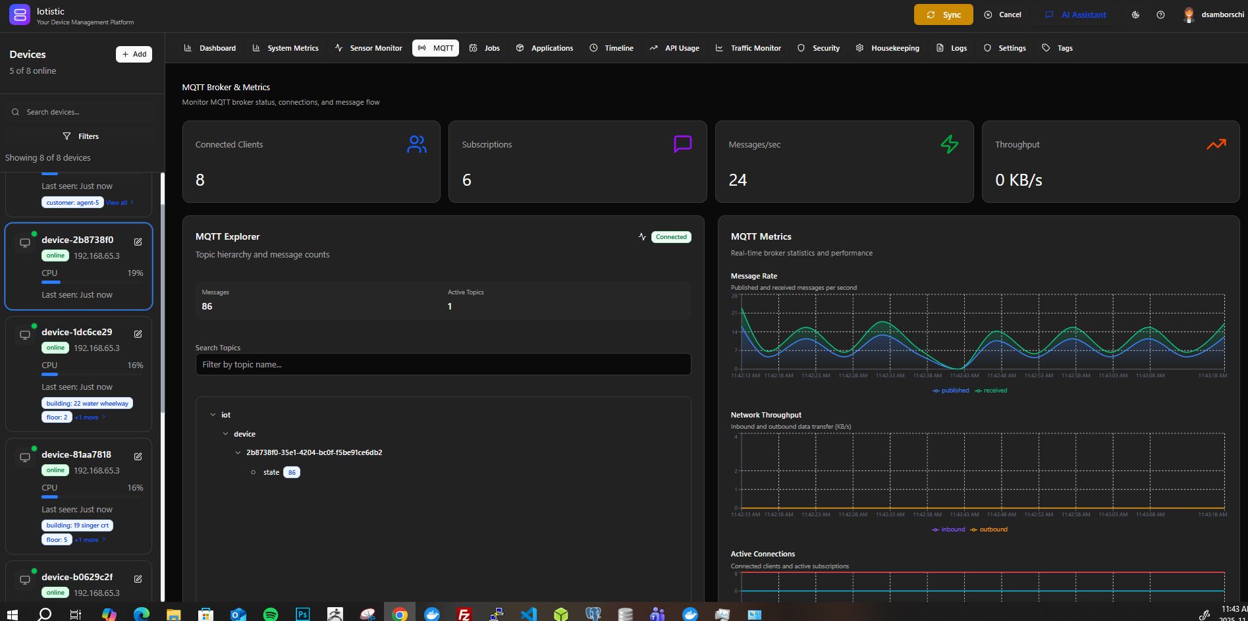
Task: Click the Subscriptions message bubble icon
Action: [x=683, y=144]
